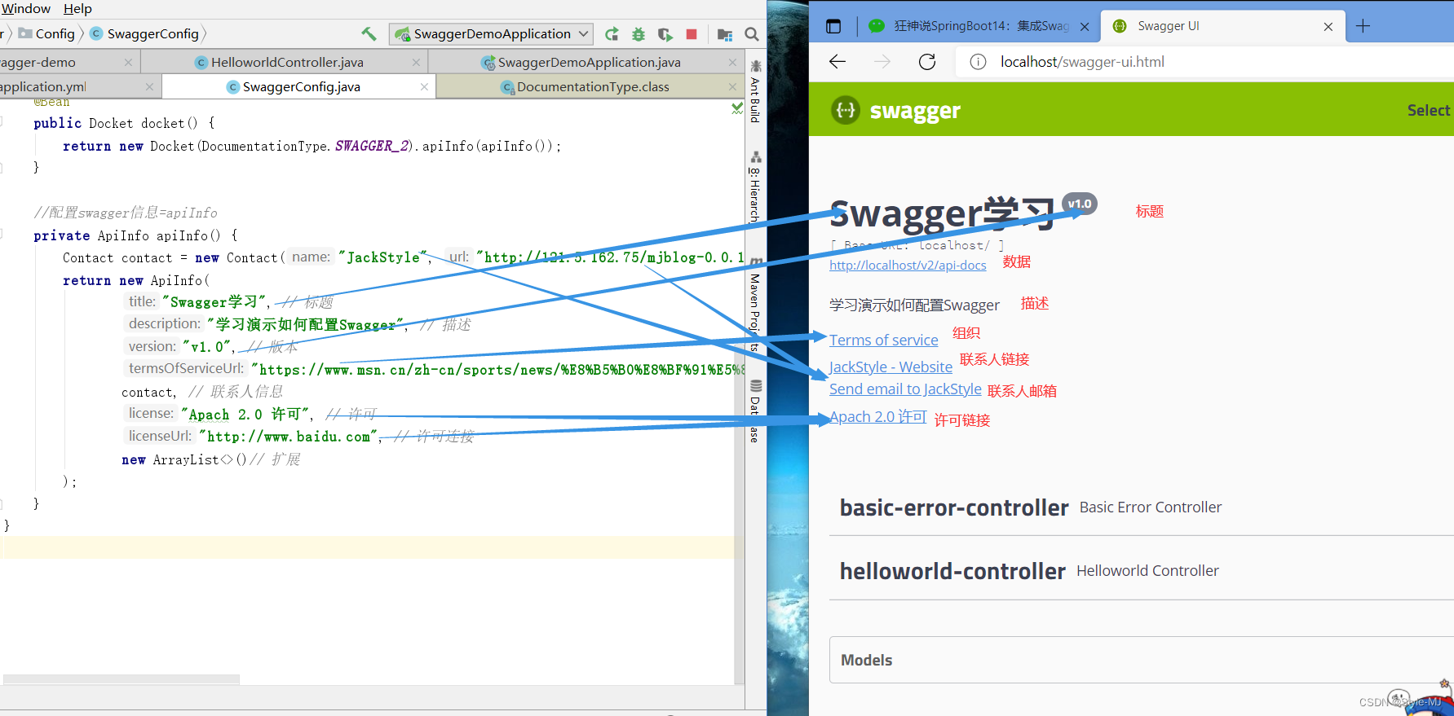Screen dimensions: 1454x716
Task: Click the browser forward arrow
Action: pos(882,62)
